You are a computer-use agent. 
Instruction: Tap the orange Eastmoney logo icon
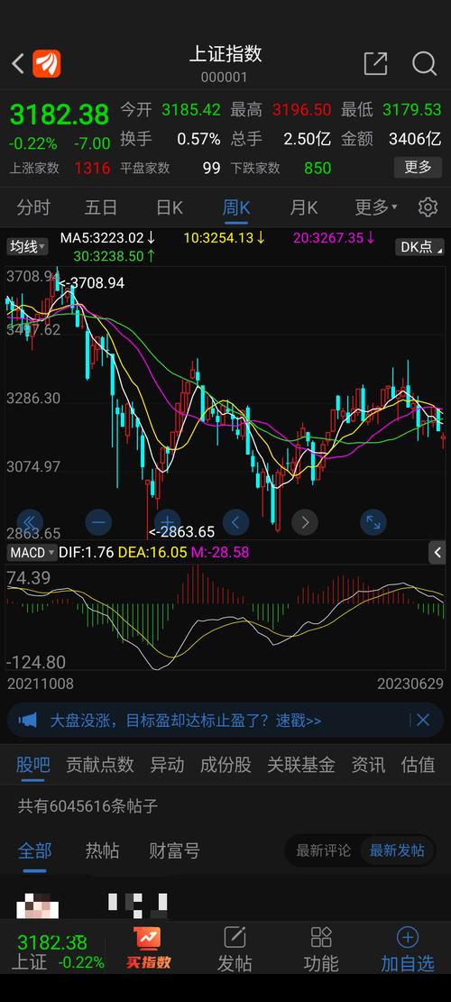(x=47, y=63)
